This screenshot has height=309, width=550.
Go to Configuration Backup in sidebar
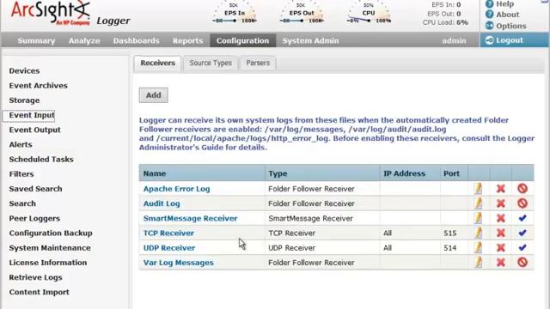pyautogui.click(x=51, y=233)
